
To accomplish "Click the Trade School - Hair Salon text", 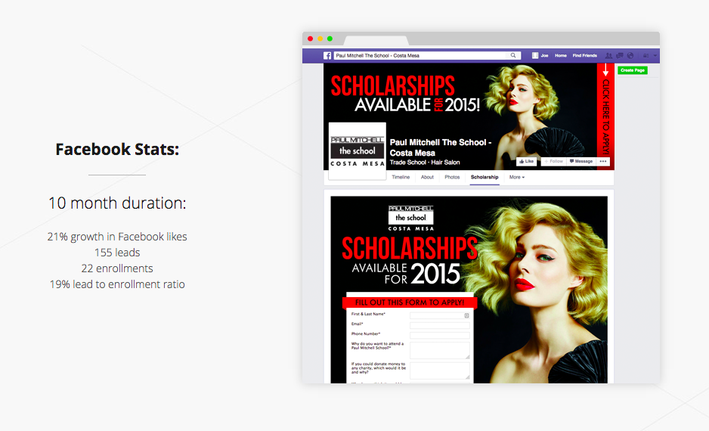I will click(425, 163).
